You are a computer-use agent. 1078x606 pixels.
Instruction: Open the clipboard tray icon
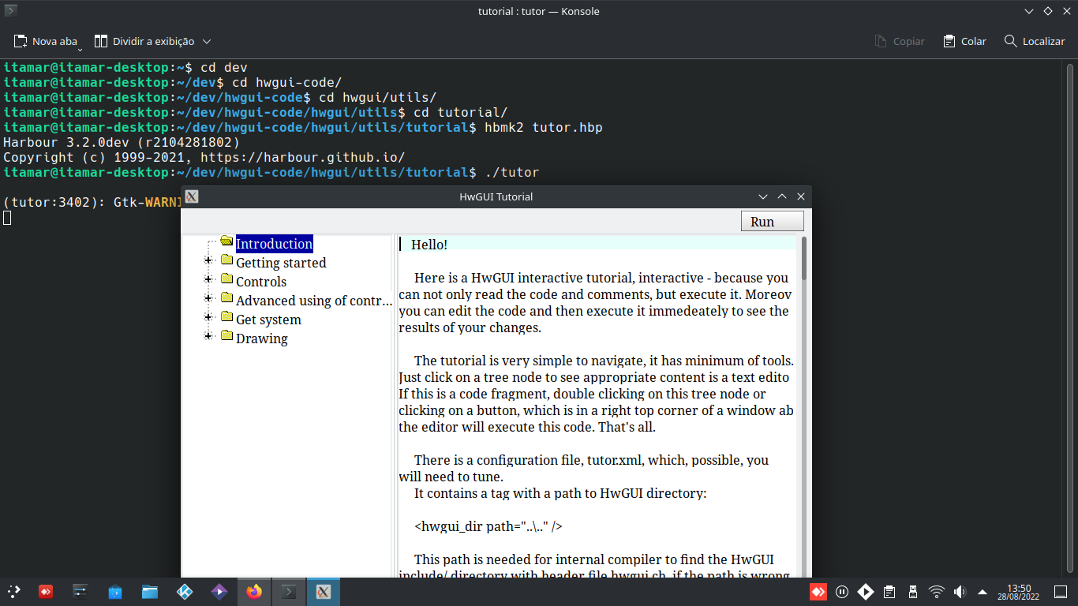(x=889, y=591)
